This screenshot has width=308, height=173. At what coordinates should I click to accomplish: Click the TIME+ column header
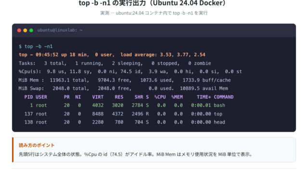tap(204, 97)
